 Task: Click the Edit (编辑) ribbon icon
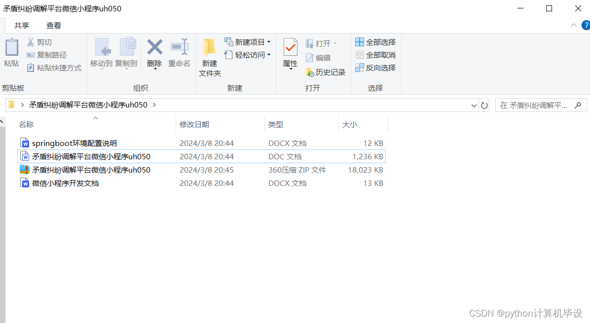309,58
